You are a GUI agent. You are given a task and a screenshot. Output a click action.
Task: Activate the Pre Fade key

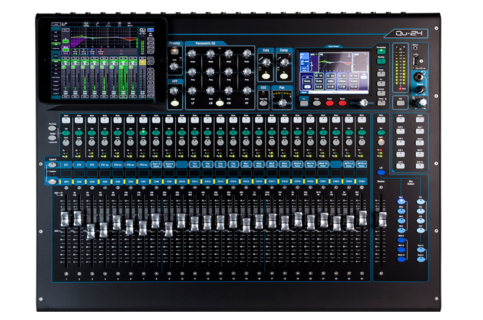point(52,128)
